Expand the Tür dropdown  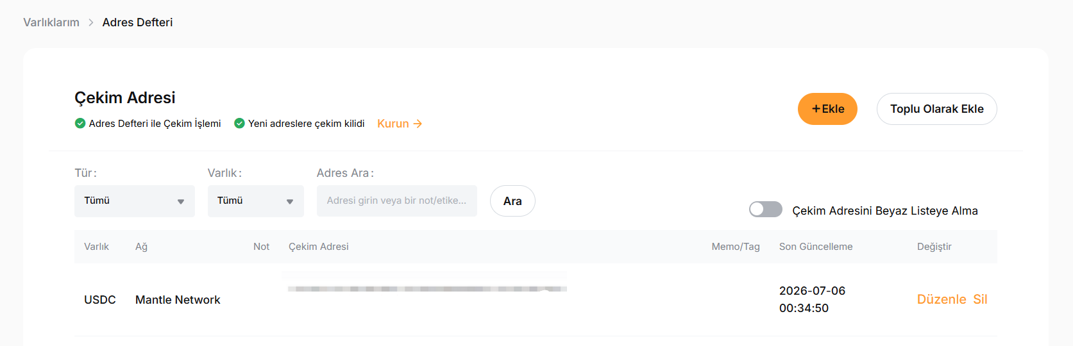click(x=135, y=201)
